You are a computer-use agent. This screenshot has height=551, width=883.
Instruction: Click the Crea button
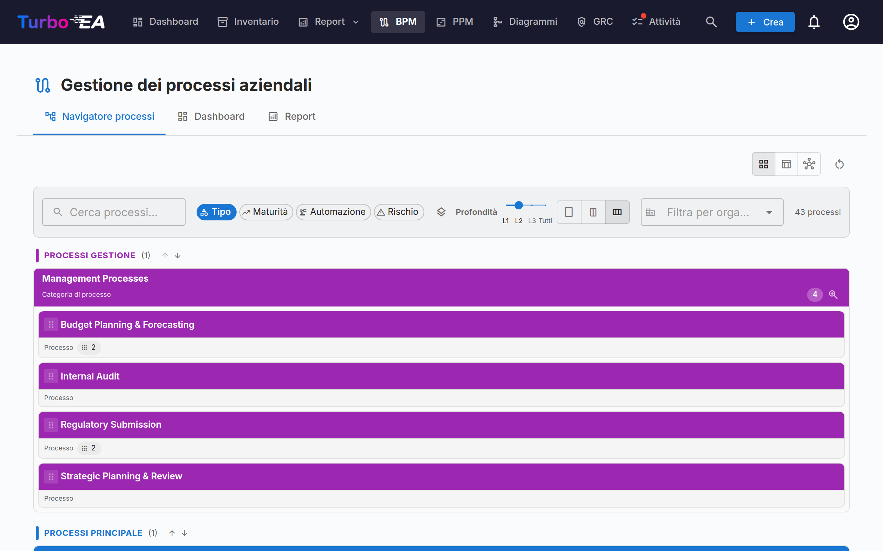[x=765, y=22]
